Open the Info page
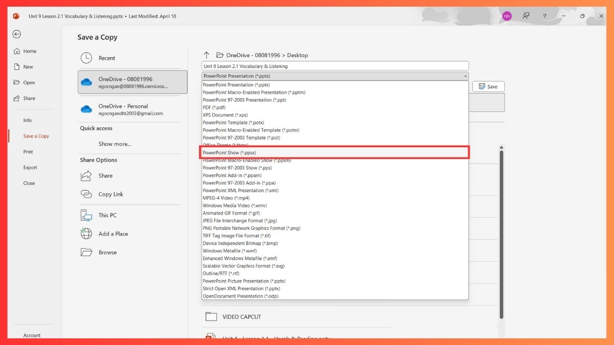Screen dimensions: 614x345 tap(28, 121)
